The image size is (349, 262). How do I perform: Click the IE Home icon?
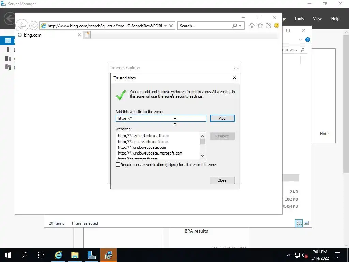click(x=252, y=26)
